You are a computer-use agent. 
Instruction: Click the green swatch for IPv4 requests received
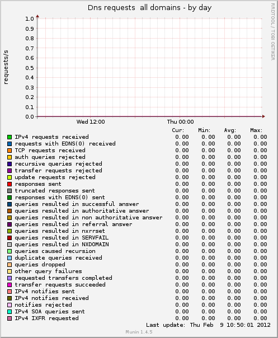[x=10, y=137]
